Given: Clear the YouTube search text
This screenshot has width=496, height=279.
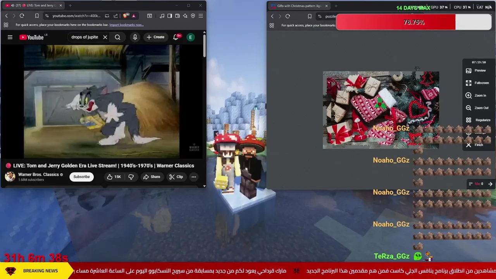Looking at the screenshot, I should (x=105, y=37).
